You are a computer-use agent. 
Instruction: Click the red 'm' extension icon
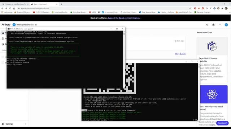199,9
